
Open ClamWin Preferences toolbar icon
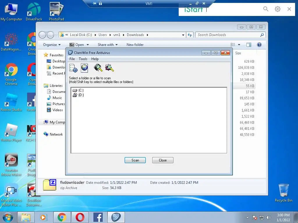pos(73,68)
